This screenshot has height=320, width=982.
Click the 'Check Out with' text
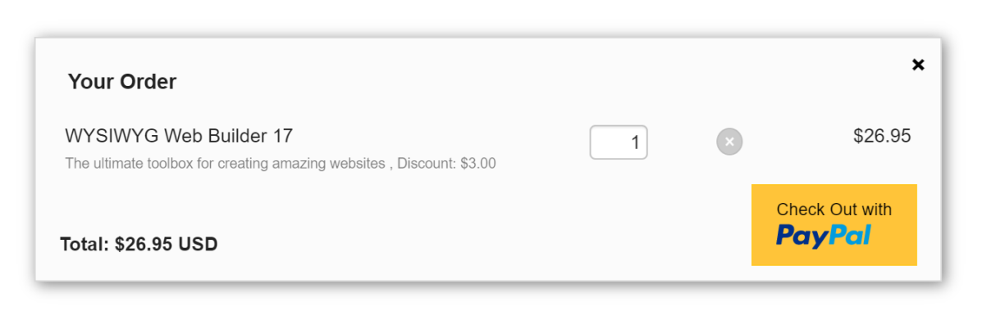pyautogui.click(x=834, y=210)
